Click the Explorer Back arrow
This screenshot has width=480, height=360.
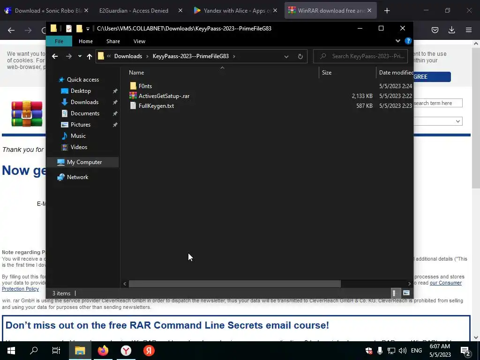[55, 56]
